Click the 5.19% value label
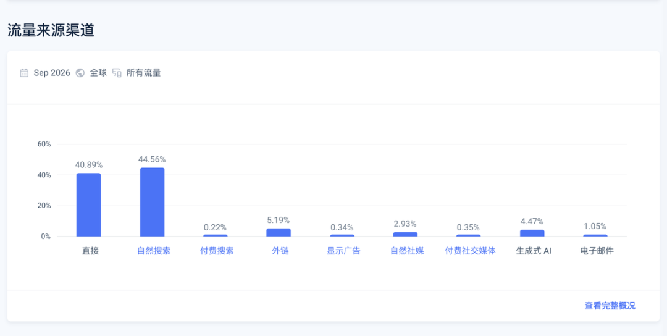 click(x=279, y=220)
